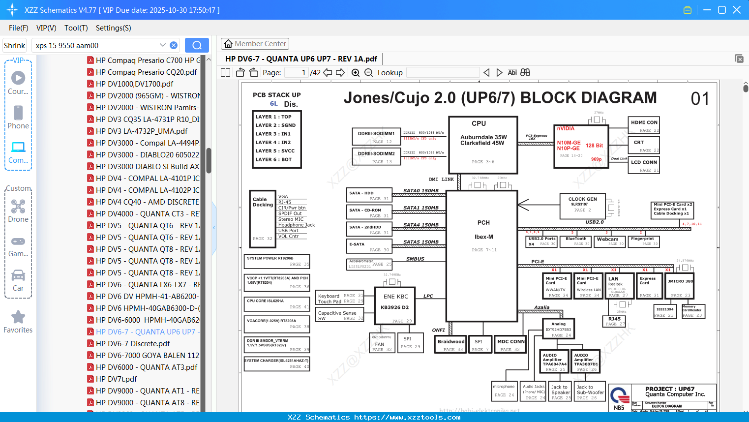Click the Shrink button
Viewport: 749px width, 422px height.
15,45
